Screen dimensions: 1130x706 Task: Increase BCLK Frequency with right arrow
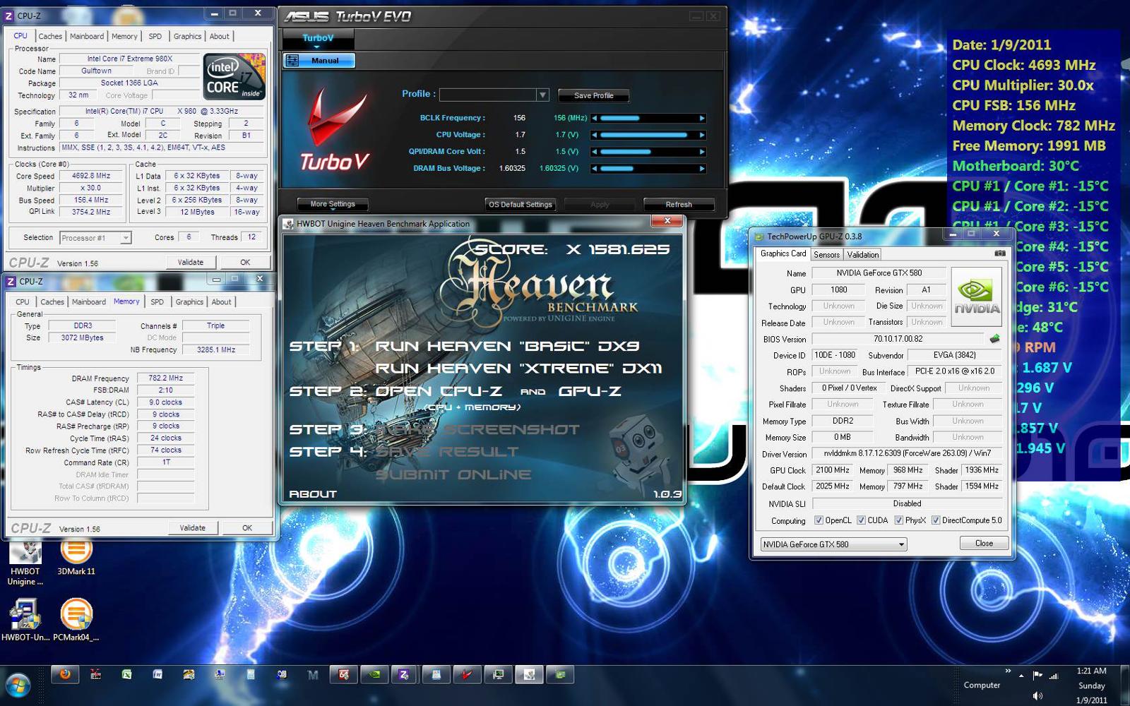pos(702,118)
